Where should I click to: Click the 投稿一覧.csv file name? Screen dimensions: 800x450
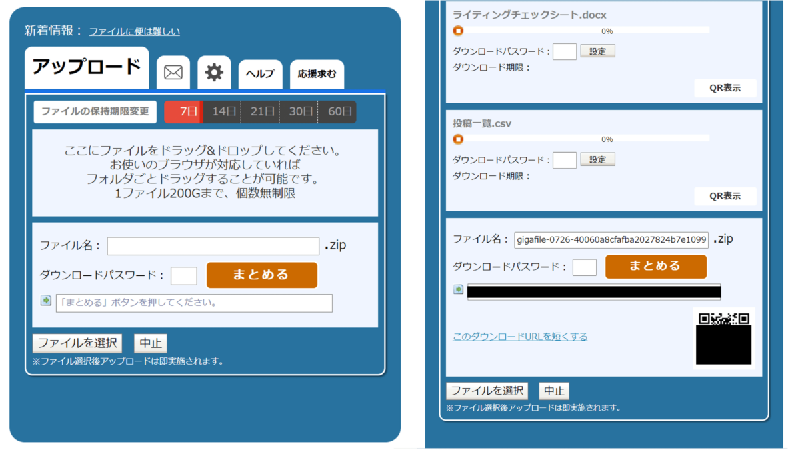(x=482, y=123)
